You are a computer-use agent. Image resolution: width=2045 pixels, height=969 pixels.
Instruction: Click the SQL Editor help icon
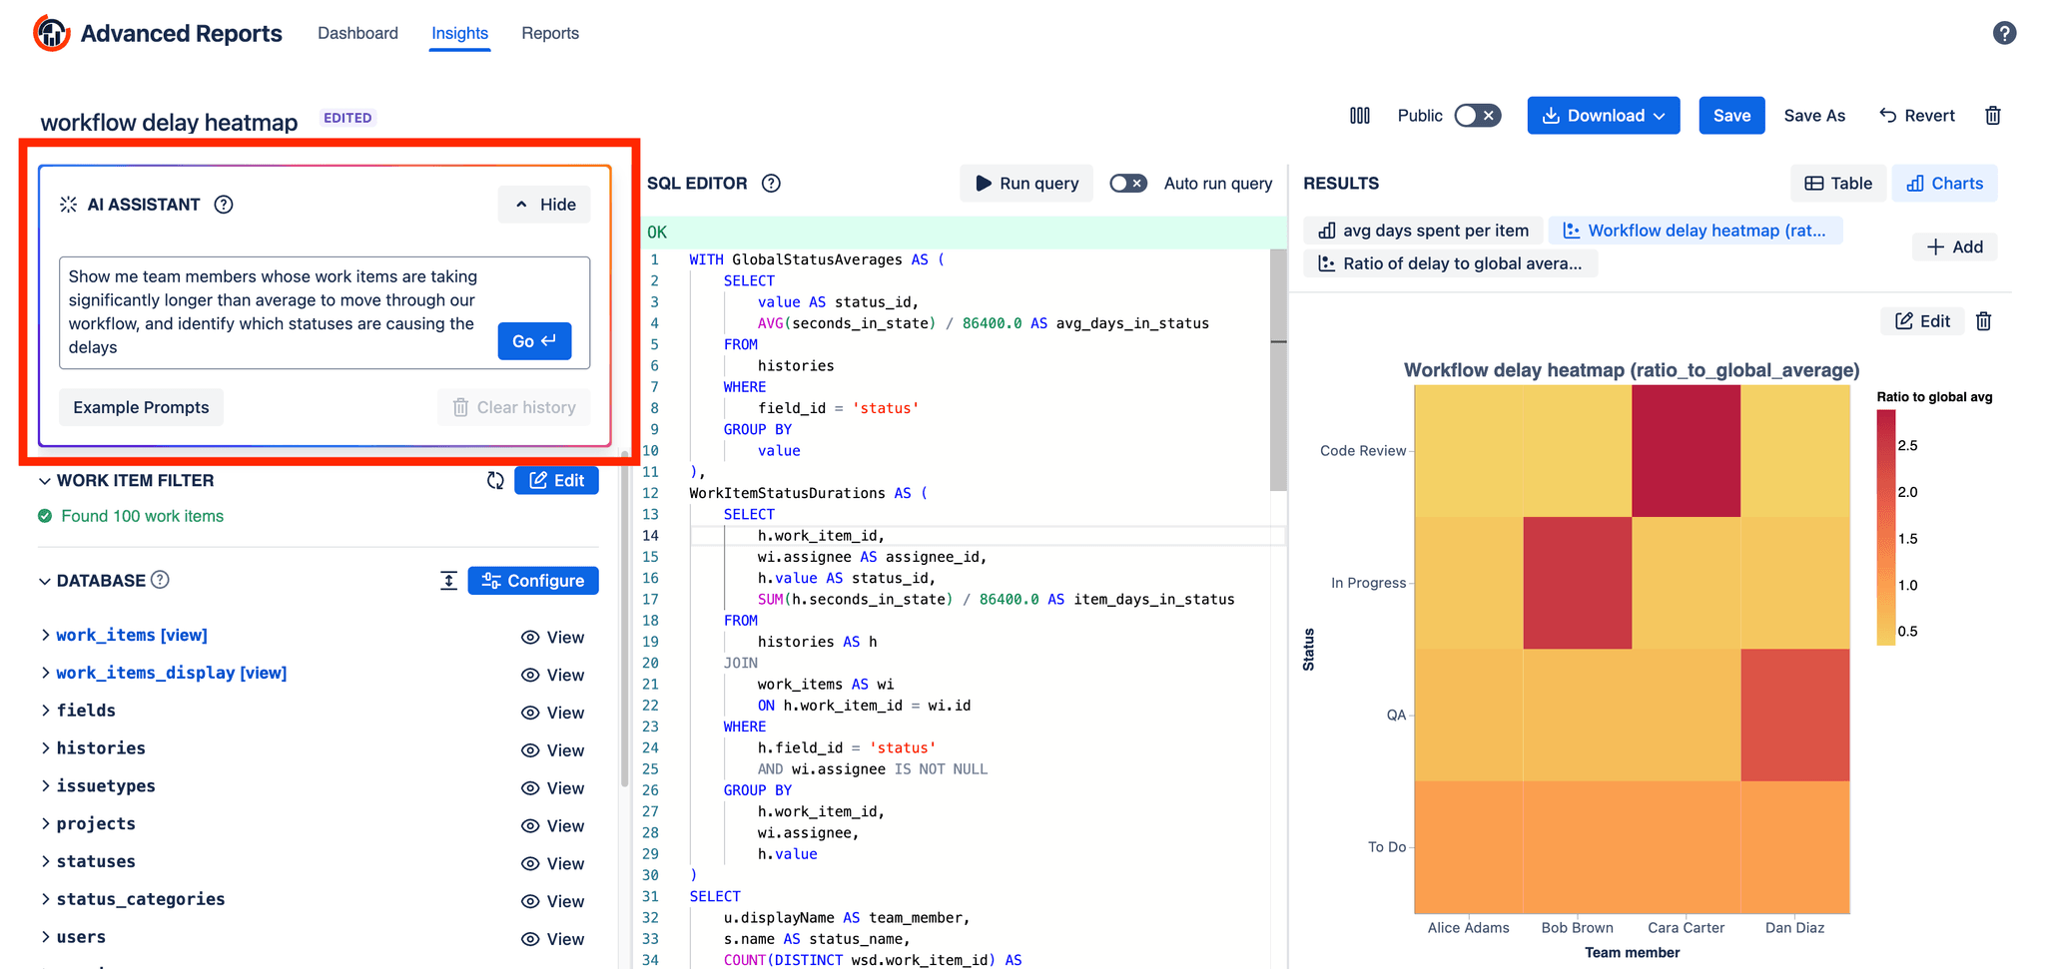pos(771,184)
